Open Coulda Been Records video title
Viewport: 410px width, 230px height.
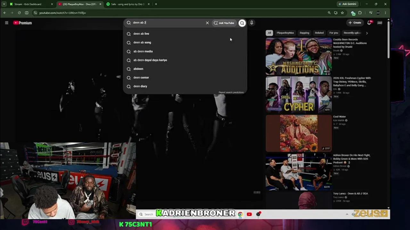[x=350, y=43]
